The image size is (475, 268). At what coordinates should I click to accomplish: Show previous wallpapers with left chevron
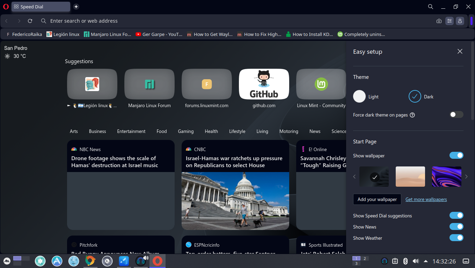pyautogui.click(x=355, y=177)
